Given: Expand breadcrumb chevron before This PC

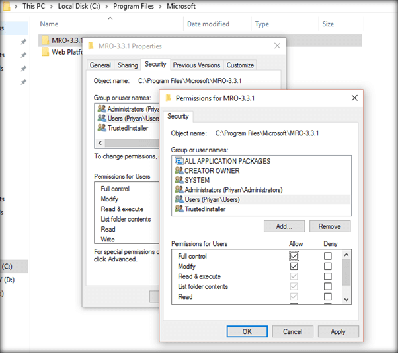Looking at the screenshot, I should 16,7.
